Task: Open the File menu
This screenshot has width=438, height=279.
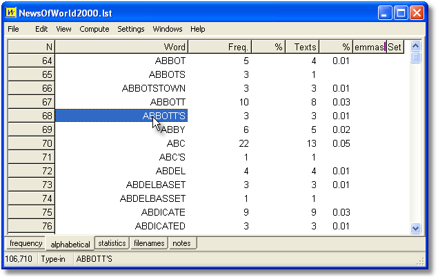Action: [x=13, y=29]
